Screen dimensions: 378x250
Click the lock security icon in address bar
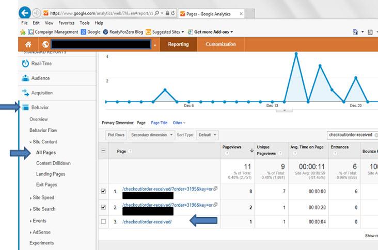(167, 13)
